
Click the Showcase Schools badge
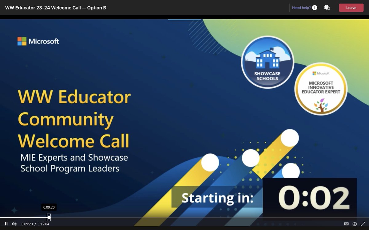coord(268,62)
